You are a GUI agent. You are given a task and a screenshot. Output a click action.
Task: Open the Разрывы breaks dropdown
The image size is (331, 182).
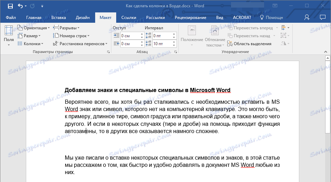66,28
